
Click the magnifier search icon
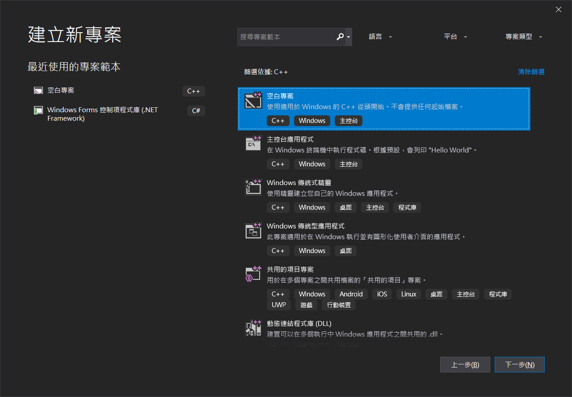tap(340, 37)
